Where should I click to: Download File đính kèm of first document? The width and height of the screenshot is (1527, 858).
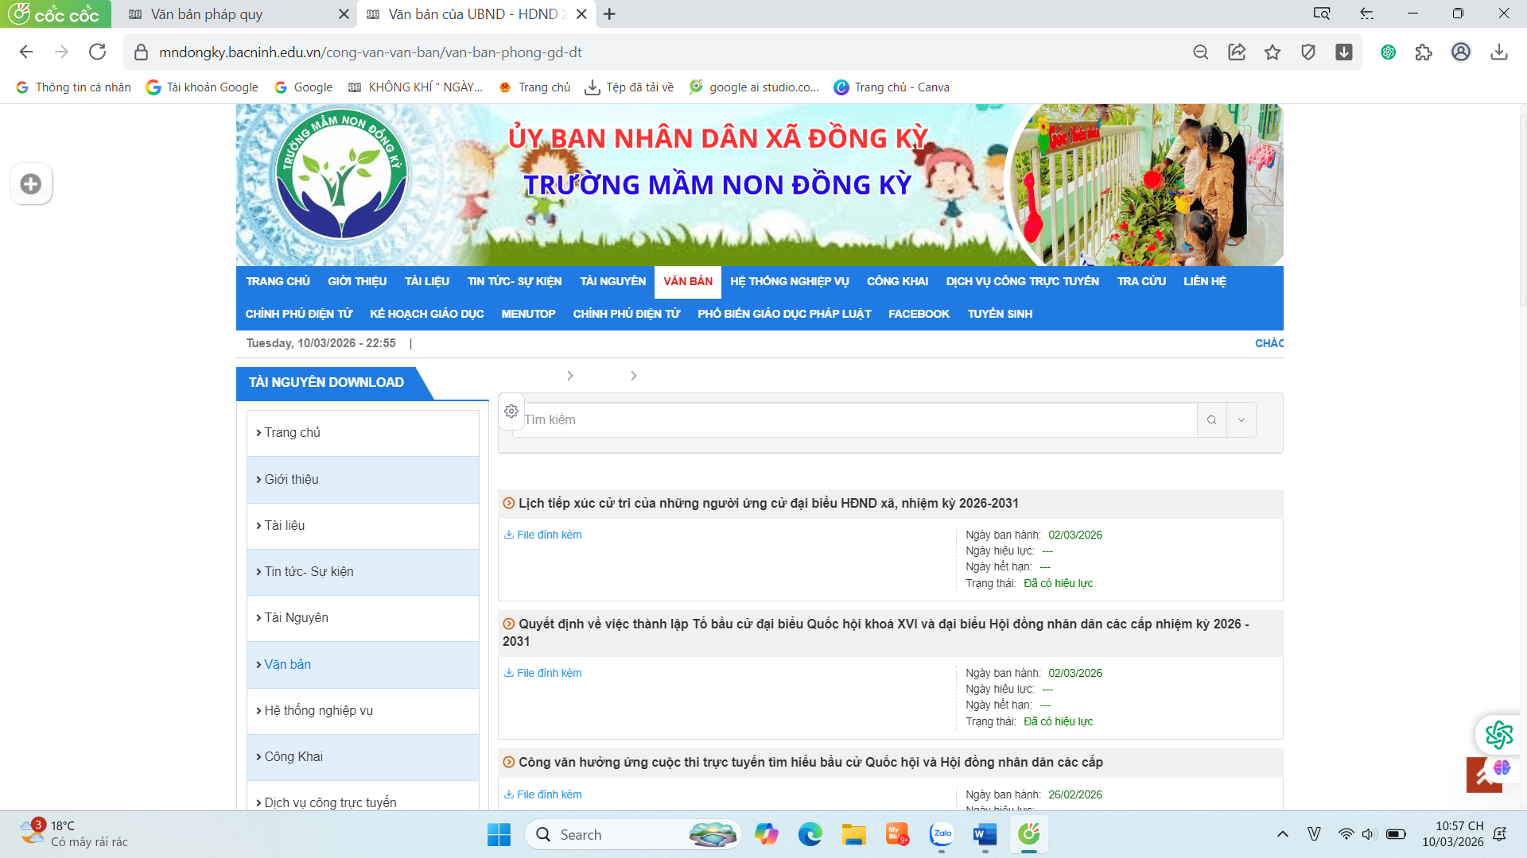click(549, 535)
